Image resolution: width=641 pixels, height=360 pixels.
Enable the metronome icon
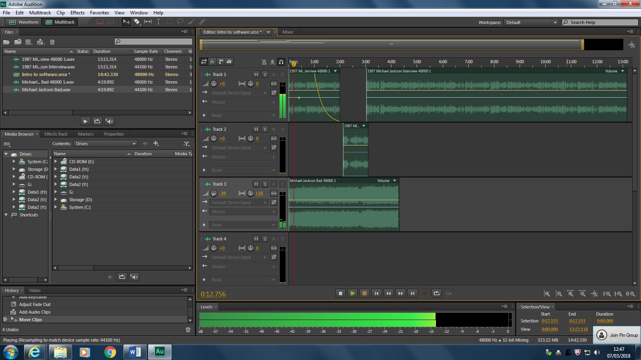pyautogui.click(x=264, y=62)
